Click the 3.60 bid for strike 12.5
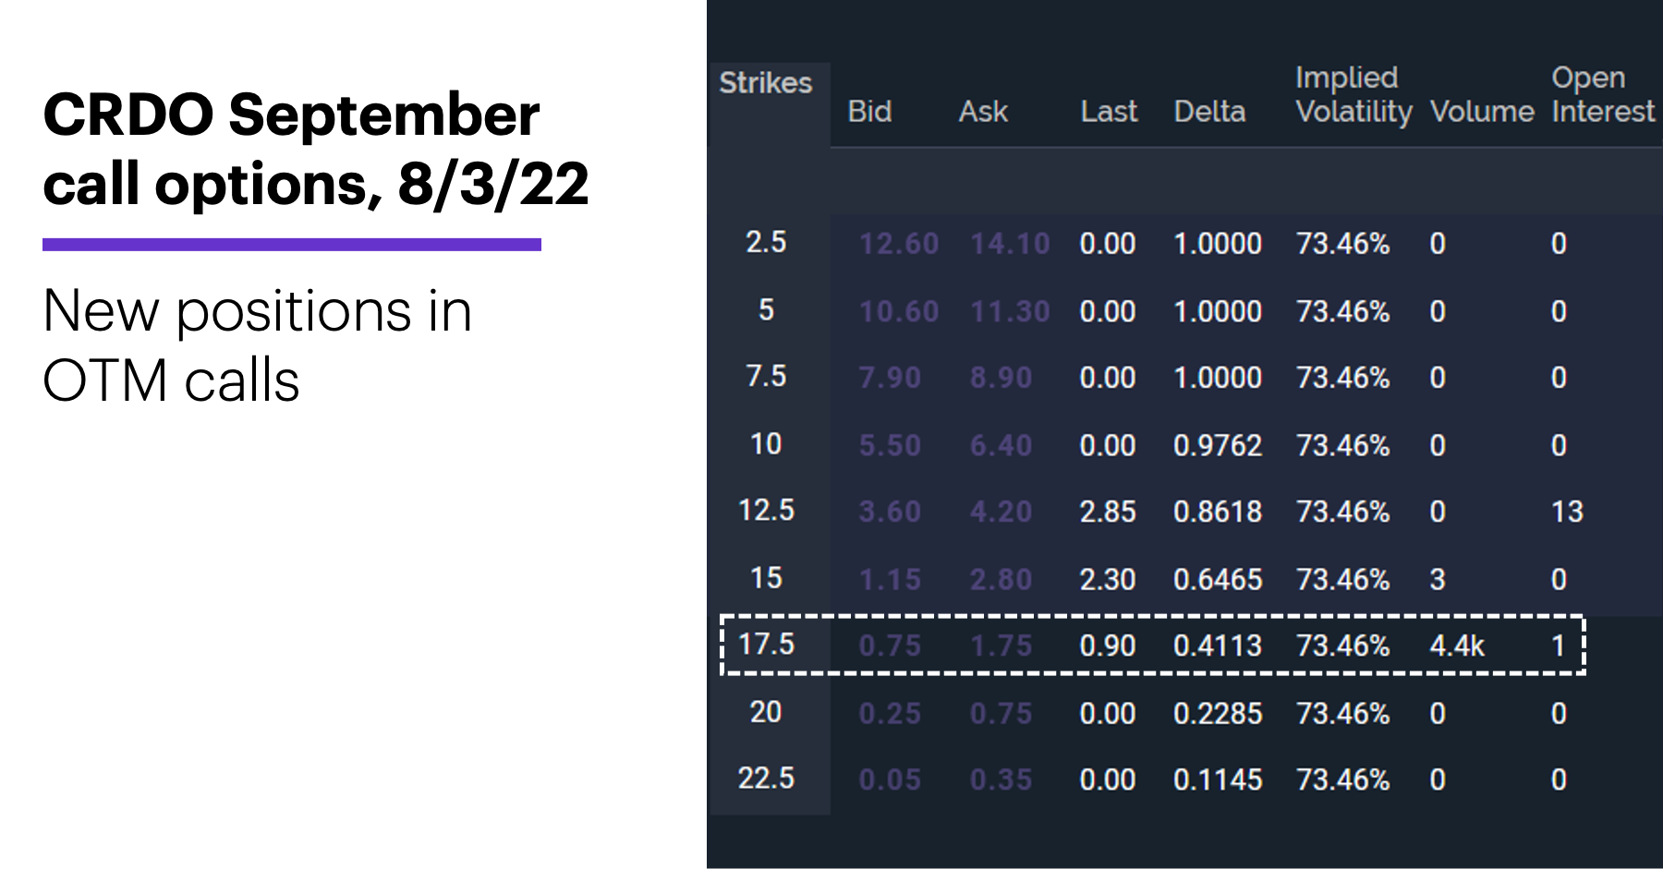Image resolution: width=1663 pixels, height=869 pixels. point(890,512)
